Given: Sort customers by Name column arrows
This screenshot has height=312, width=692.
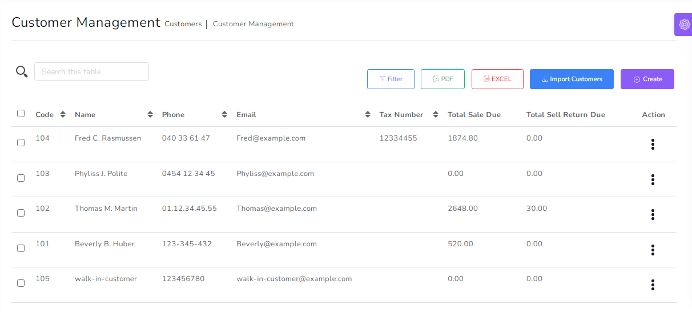Looking at the screenshot, I should tap(150, 115).
